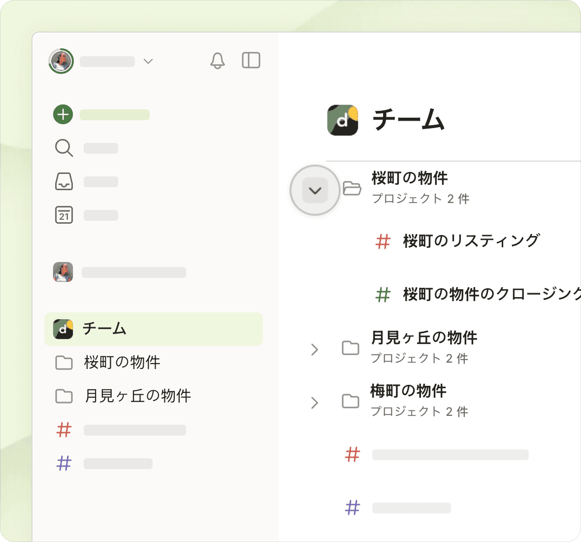Screen dimensions: 581x542
Task: Open the 桜町のリスティング project
Action: (x=471, y=241)
